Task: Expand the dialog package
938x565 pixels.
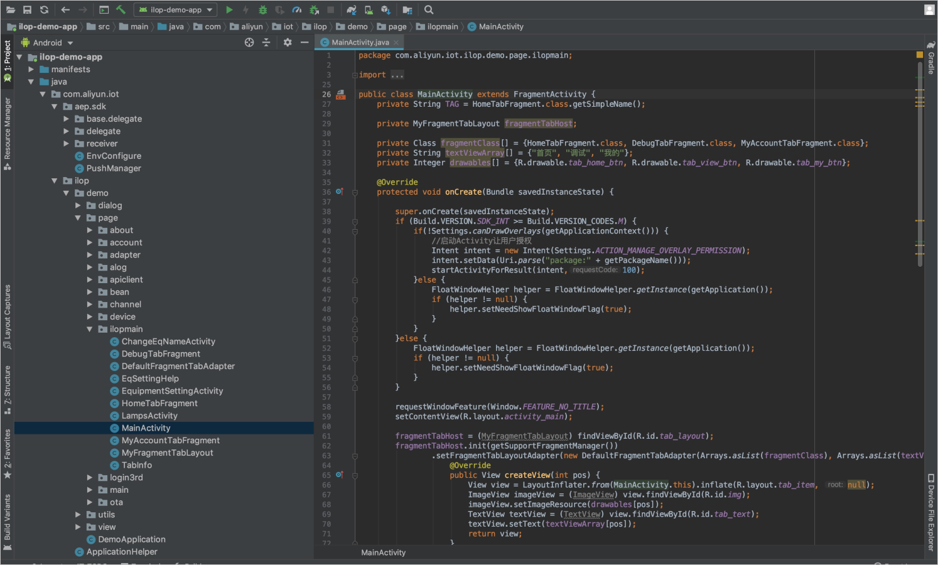Action: pyautogui.click(x=78, y=205)
